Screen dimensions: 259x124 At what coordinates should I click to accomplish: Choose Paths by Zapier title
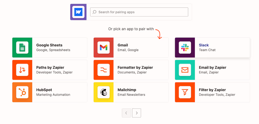[50, 68]
